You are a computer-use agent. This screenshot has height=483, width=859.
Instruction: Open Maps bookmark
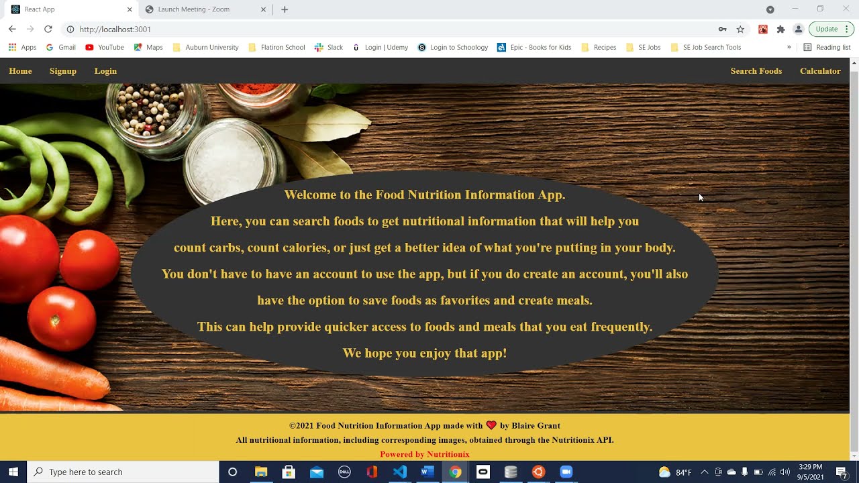tap(148, 47)
